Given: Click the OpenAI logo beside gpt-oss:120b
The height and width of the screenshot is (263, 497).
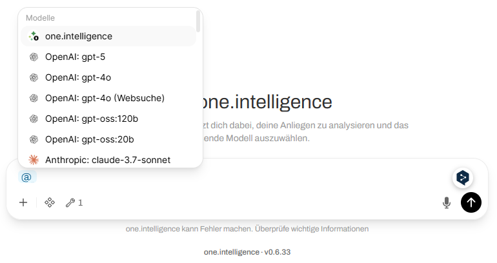Looking at the screenshot, I should [x=34, y=119].
